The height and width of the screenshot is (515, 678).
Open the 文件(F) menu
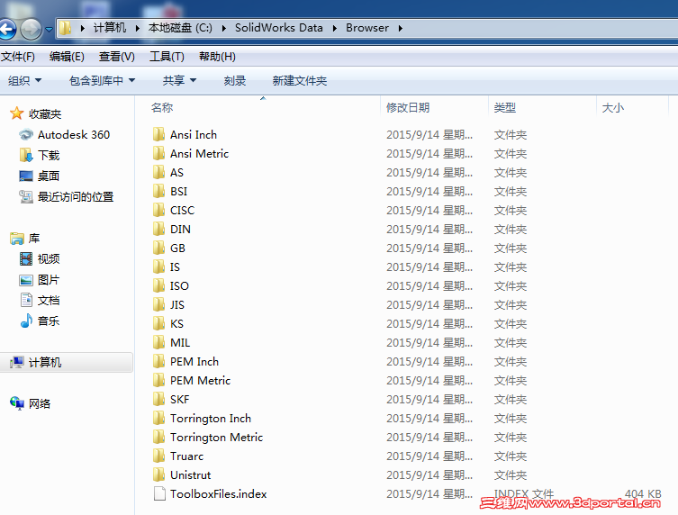18,57
